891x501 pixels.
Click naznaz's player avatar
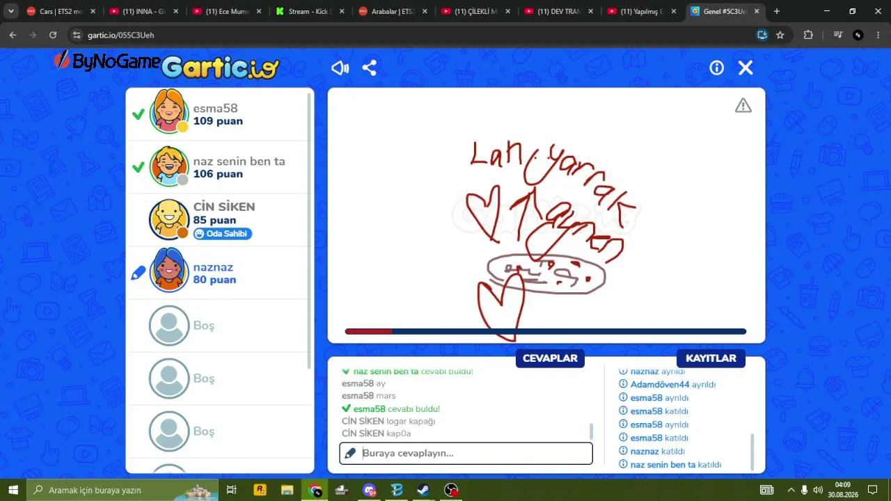click(169, 269)
